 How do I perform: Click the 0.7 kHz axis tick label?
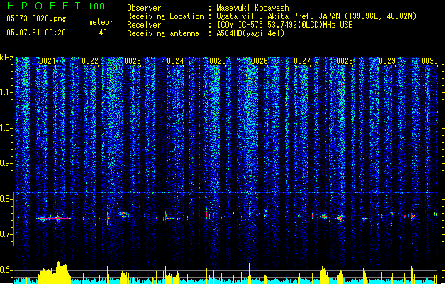pyautogui.click(x=6, y=234)
